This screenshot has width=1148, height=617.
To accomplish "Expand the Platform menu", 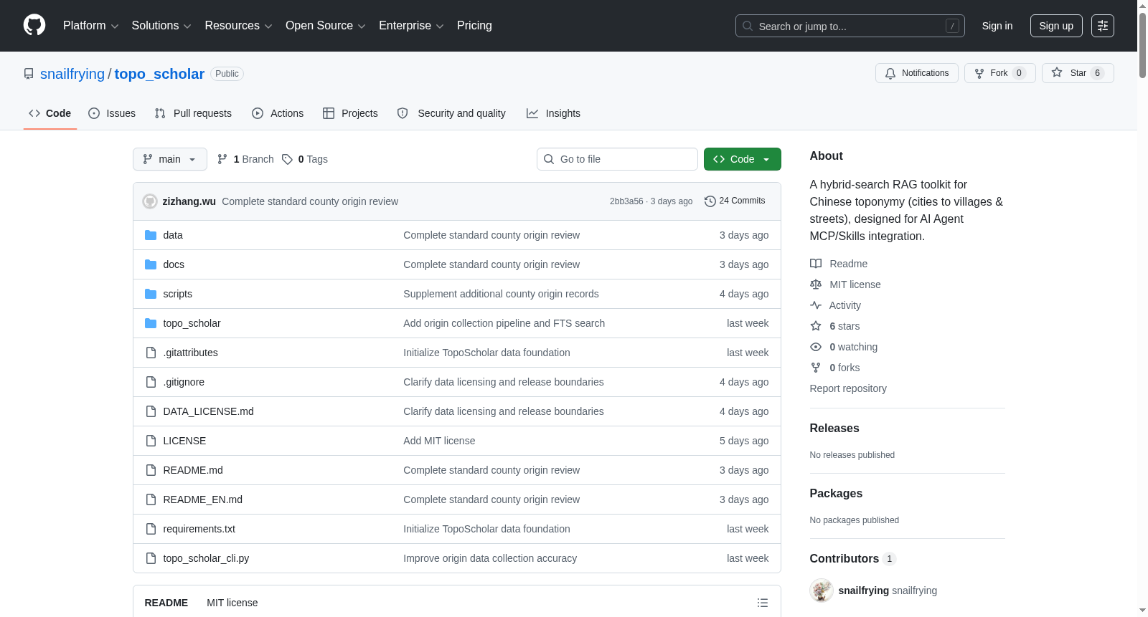I will pos(90,26).
